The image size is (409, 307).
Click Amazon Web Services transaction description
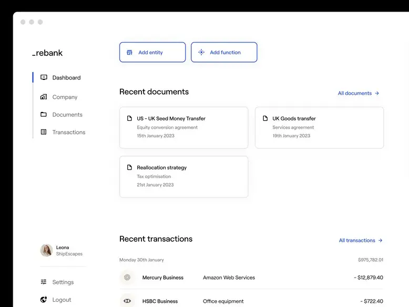(x=229, y=278)
